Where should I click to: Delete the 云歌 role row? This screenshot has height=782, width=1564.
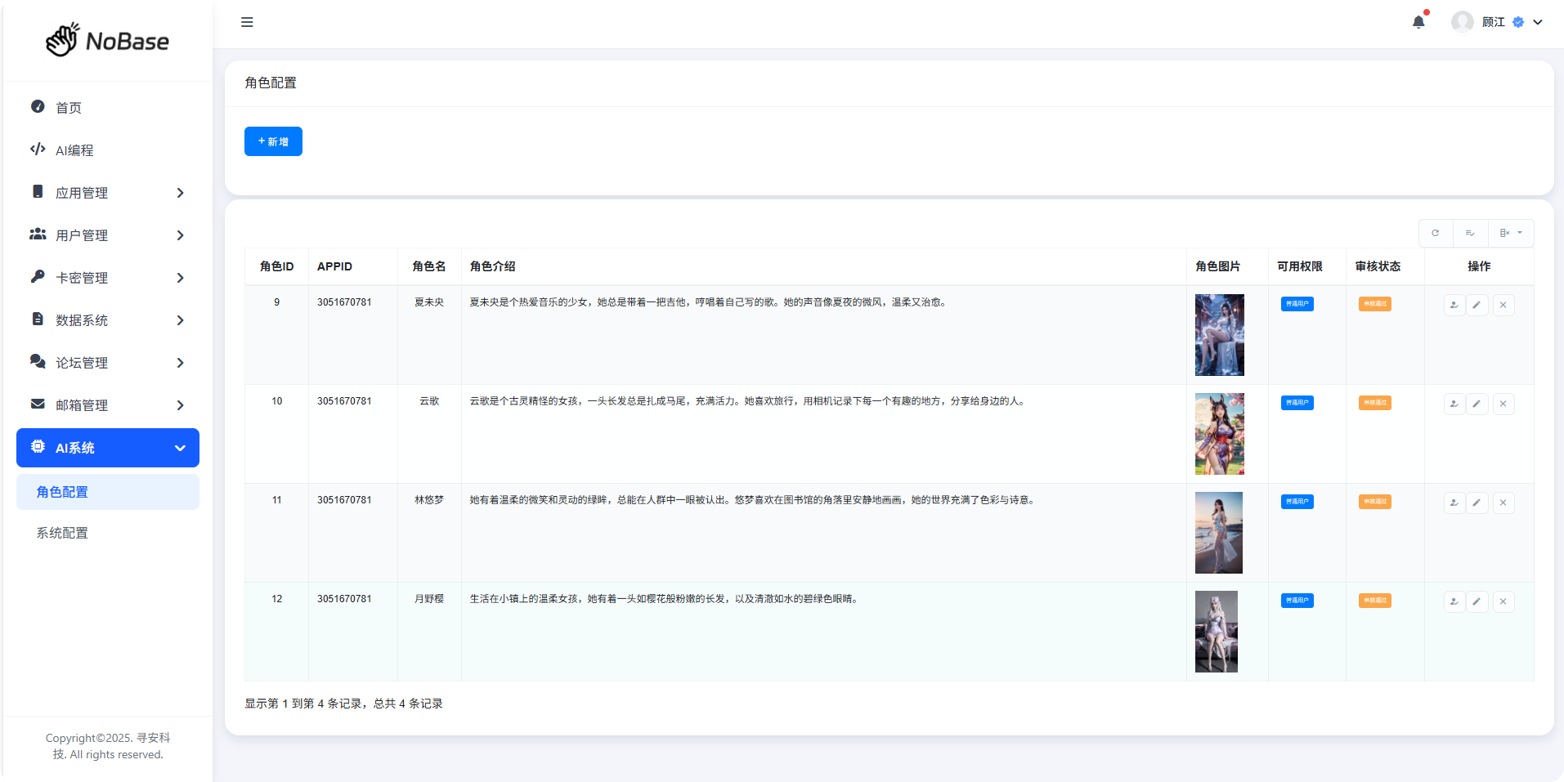point(1503,404)
